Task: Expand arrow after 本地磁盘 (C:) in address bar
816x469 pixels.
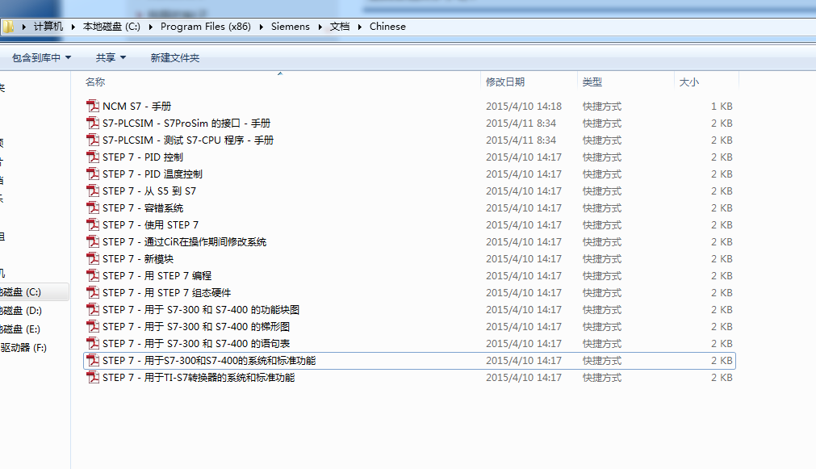Action: (x=150, y=27)
